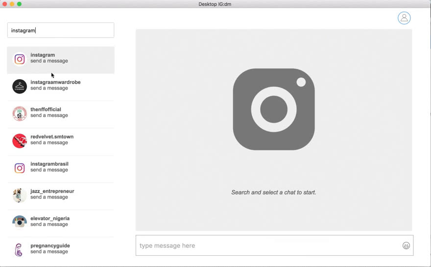This screenshot has height=267, width=431.
Task: Choose instagrambrasil in the results list
Action: pyautogui.click(x=49, y=164)
